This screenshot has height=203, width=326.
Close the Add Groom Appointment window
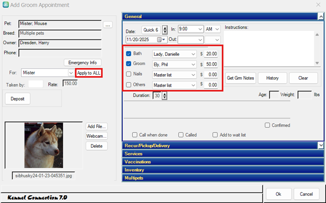[318, 5]
